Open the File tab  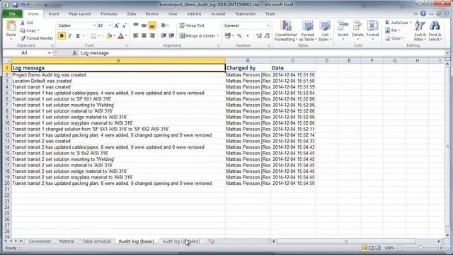(12, 14)
